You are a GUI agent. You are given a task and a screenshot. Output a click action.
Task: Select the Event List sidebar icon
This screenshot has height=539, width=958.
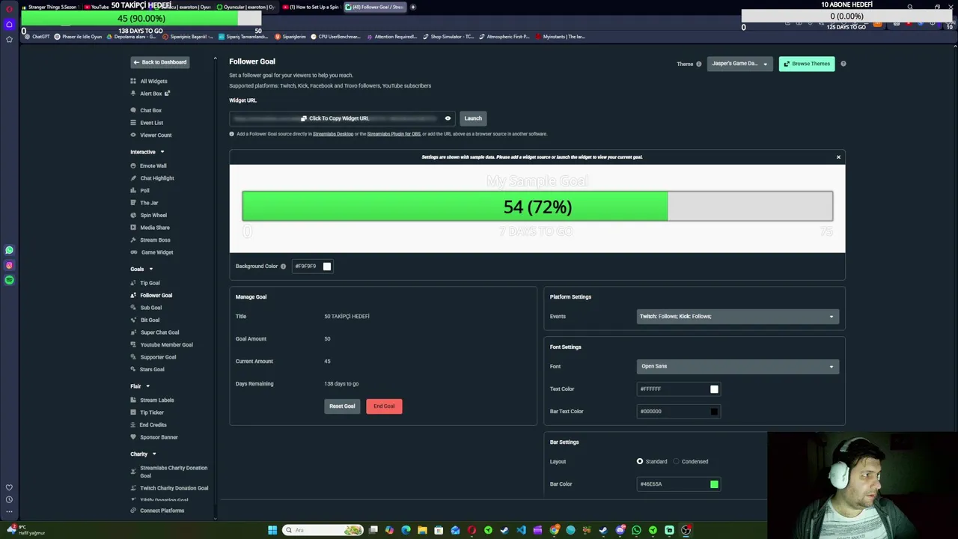coord(133,123)
